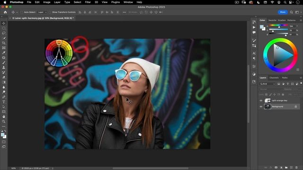Image resolution: width=303 pixels, height=170 pixels.
Task: Open the Character panel icon
Action: [254, 53]
